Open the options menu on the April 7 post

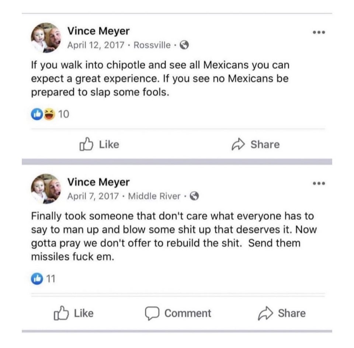pos(318,183)
